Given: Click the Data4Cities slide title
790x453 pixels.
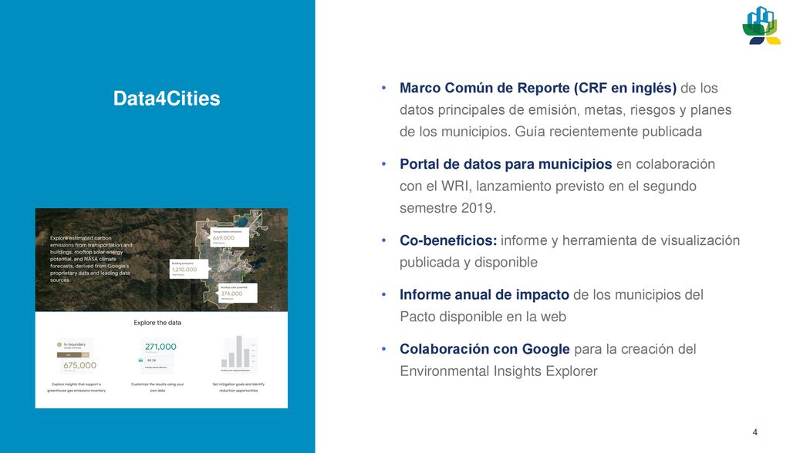Looking at the screenshot, I should pos(167,98).
